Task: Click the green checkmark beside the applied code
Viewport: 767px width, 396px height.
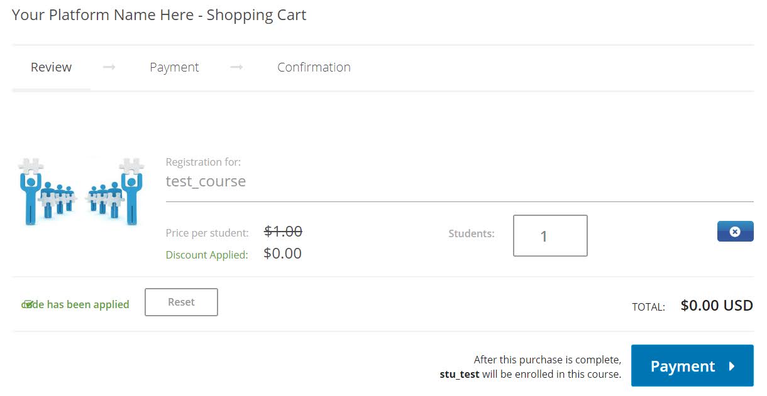Action: 28,305
